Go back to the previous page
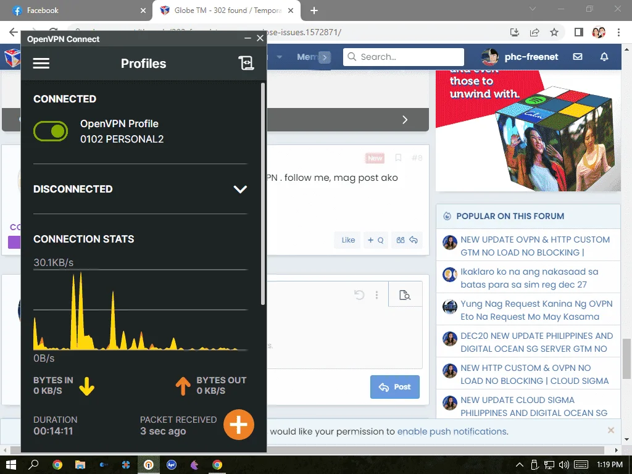The width and height of the screenshot is (632, 474). [x=14, y=32]
